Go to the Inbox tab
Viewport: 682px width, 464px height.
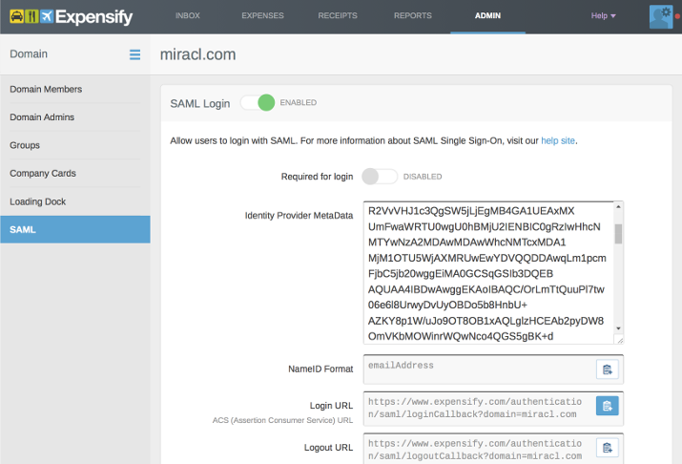pyautogui.click(x=188, y=15)
